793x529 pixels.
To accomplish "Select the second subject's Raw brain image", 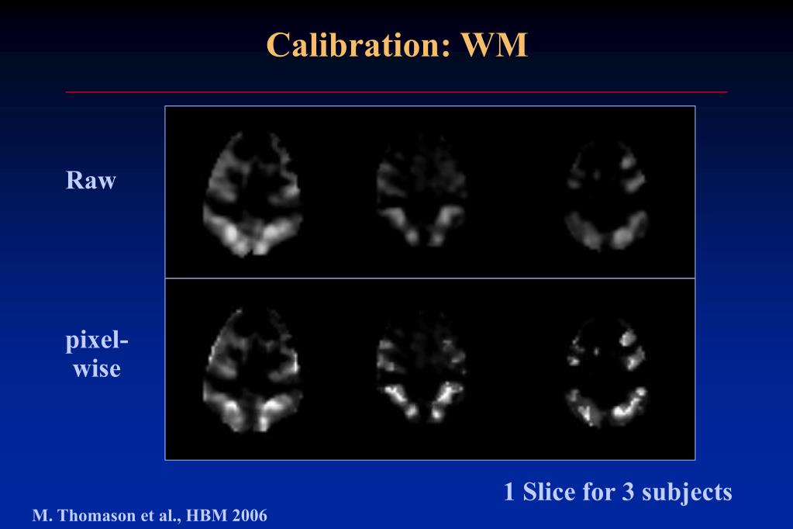I will pos(421,192).
